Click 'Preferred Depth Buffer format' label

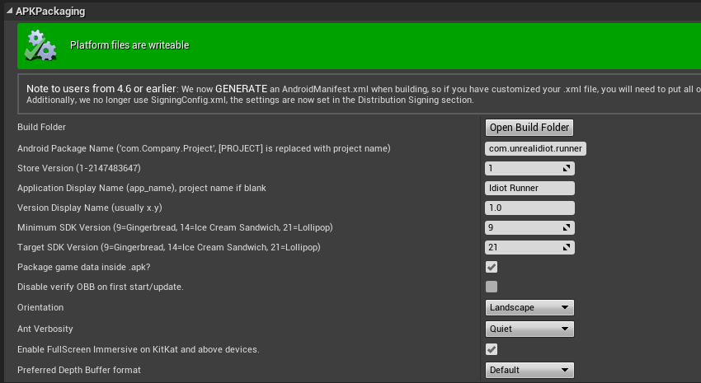pos(79,370)
